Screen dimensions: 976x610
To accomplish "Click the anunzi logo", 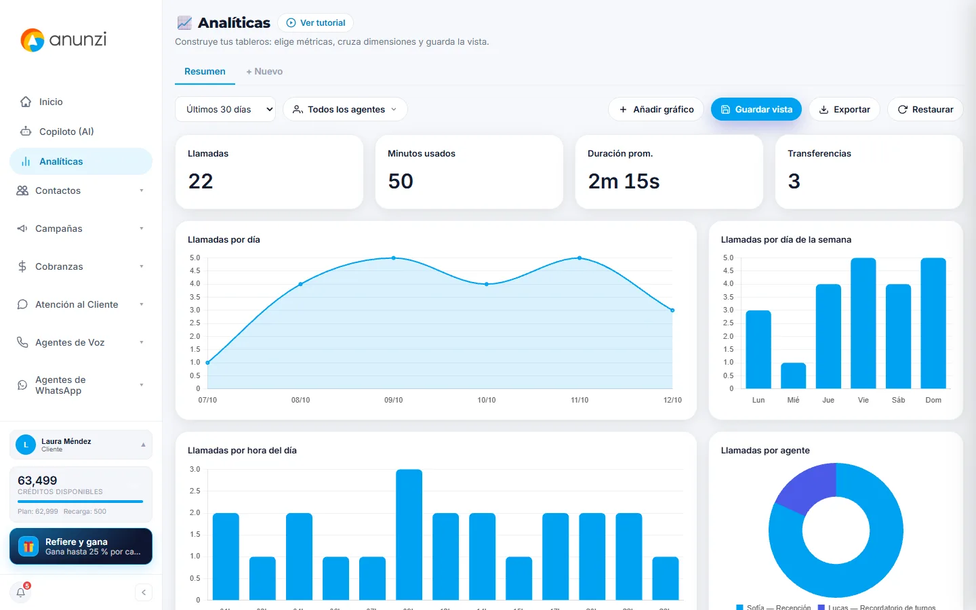I will coord(64,40).
